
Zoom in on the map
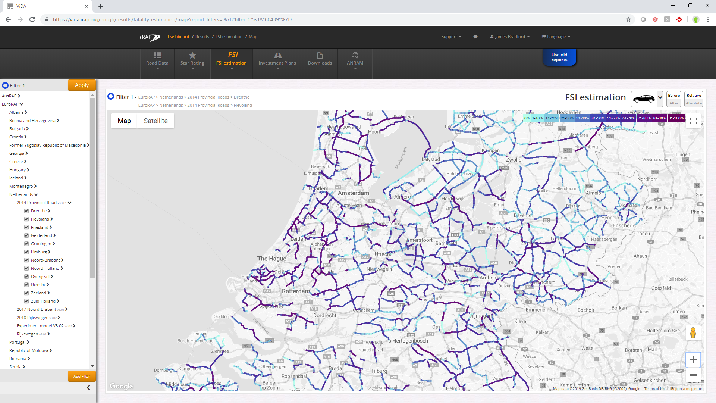693,360
